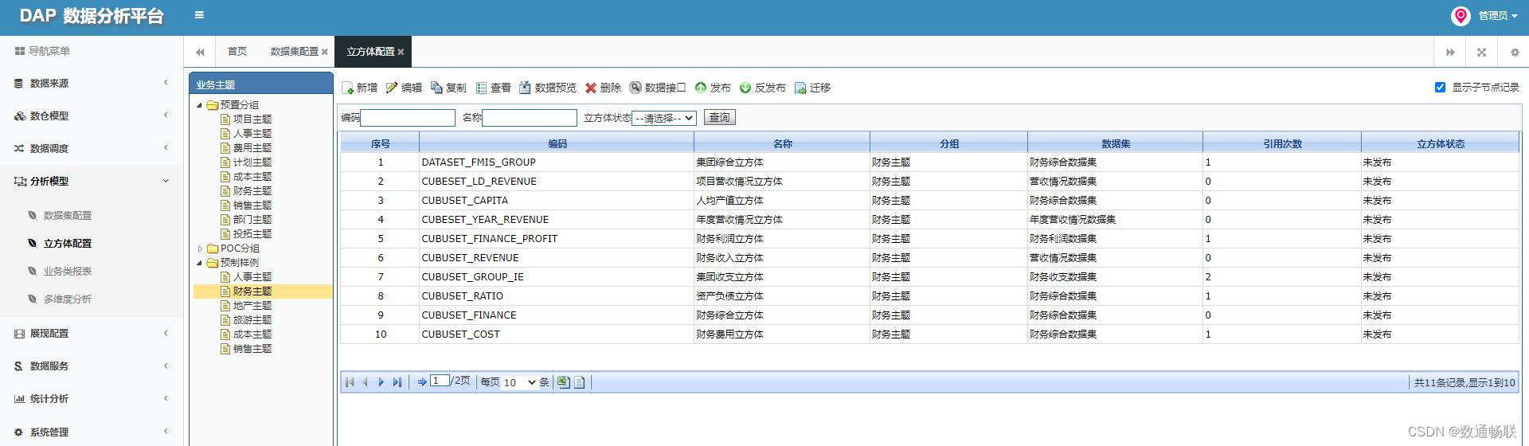Screen dimensions: 1529x446
Task: Select 项目主题 under 预置分组
Action: [x=252, y=119]
